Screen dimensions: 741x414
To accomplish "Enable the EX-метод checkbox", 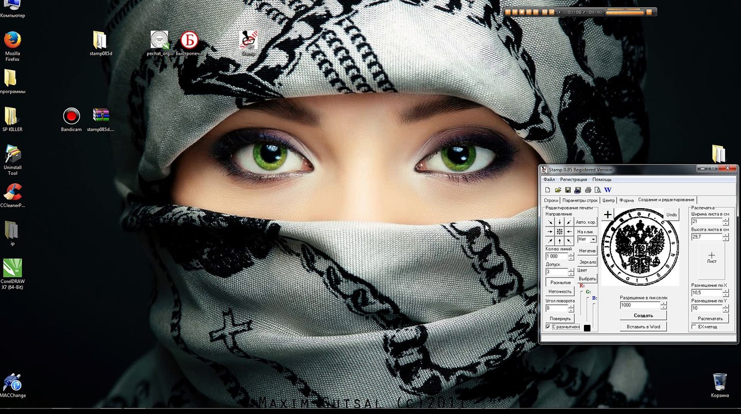I will [694, 327].
